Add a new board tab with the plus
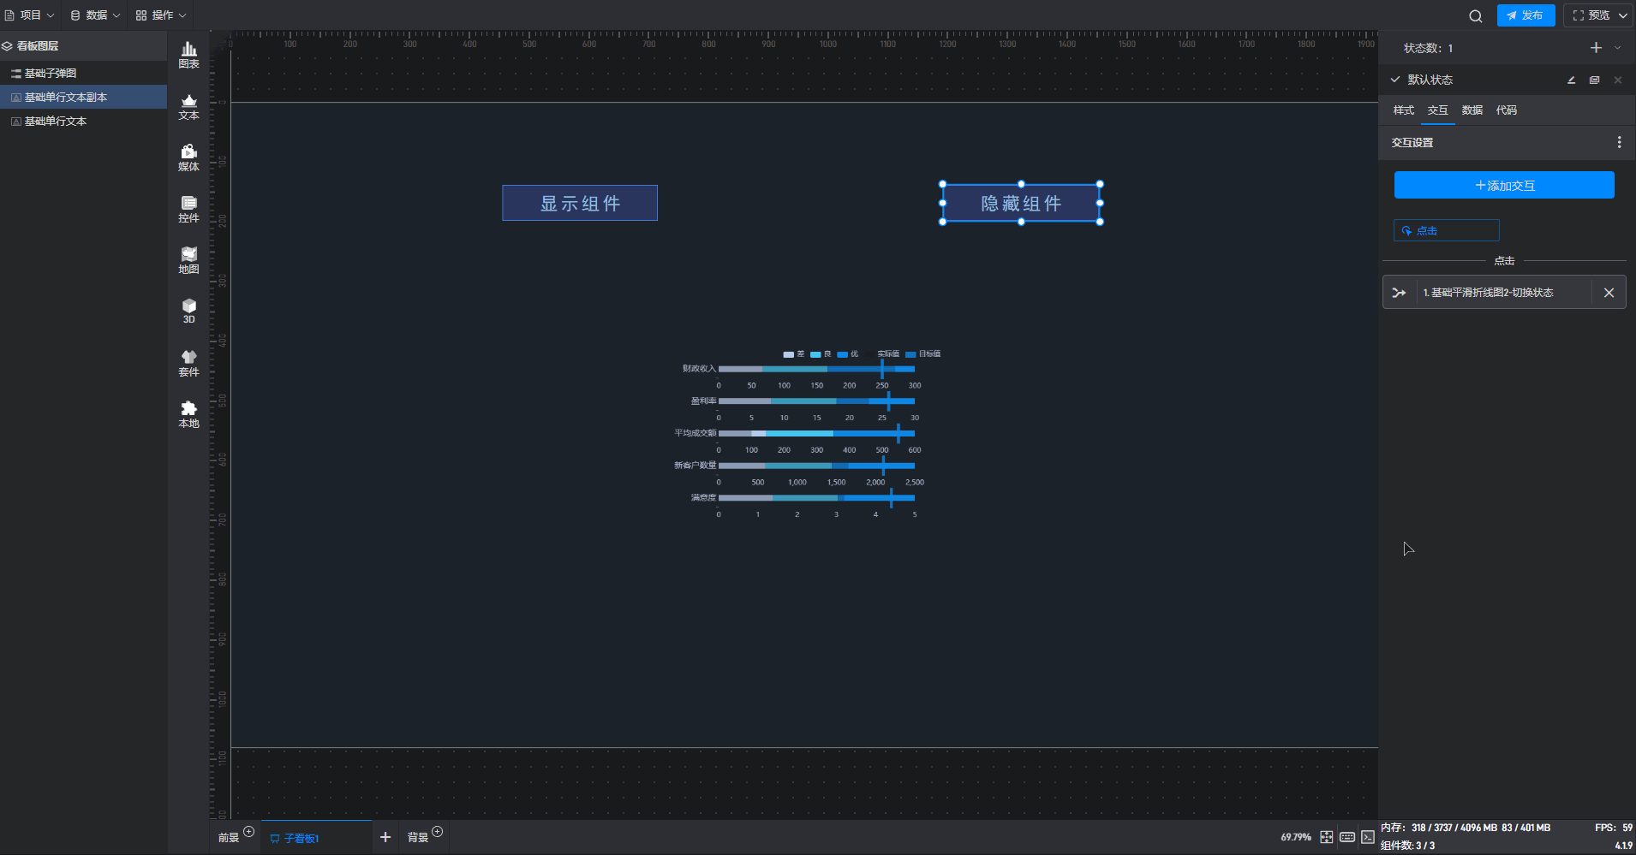The image size is (1636, 855). coord(385,837)
